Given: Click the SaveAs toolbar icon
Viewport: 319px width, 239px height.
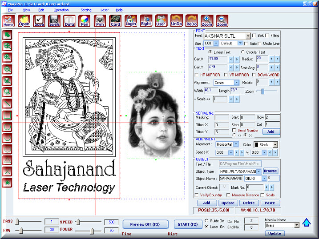Looking at the screenshot, I should click(x=54, y=21).
